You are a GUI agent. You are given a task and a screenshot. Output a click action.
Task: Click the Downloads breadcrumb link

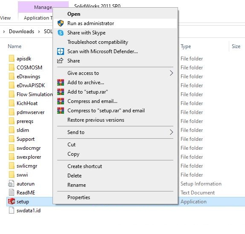pos(21,31)
